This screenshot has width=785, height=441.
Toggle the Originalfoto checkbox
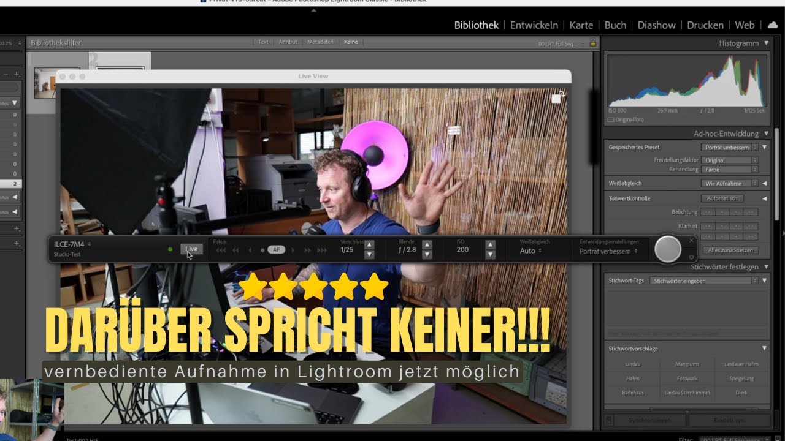pyautogui.click(x=610, y=119)
